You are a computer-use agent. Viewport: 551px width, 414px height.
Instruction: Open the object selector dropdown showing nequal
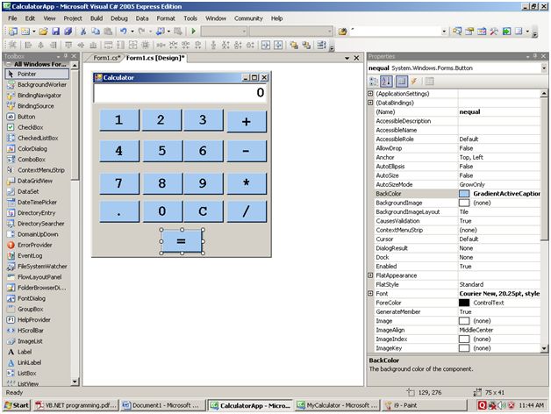click(x=544, y=68)
